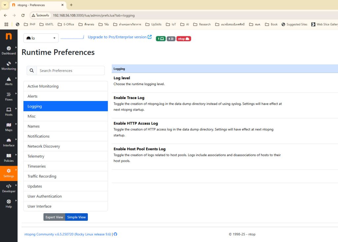The width and height of the screenshot is (338, 242).
Task: Select the Notifications preferences section
Action: pyautogui.click(x=66, y=136)
